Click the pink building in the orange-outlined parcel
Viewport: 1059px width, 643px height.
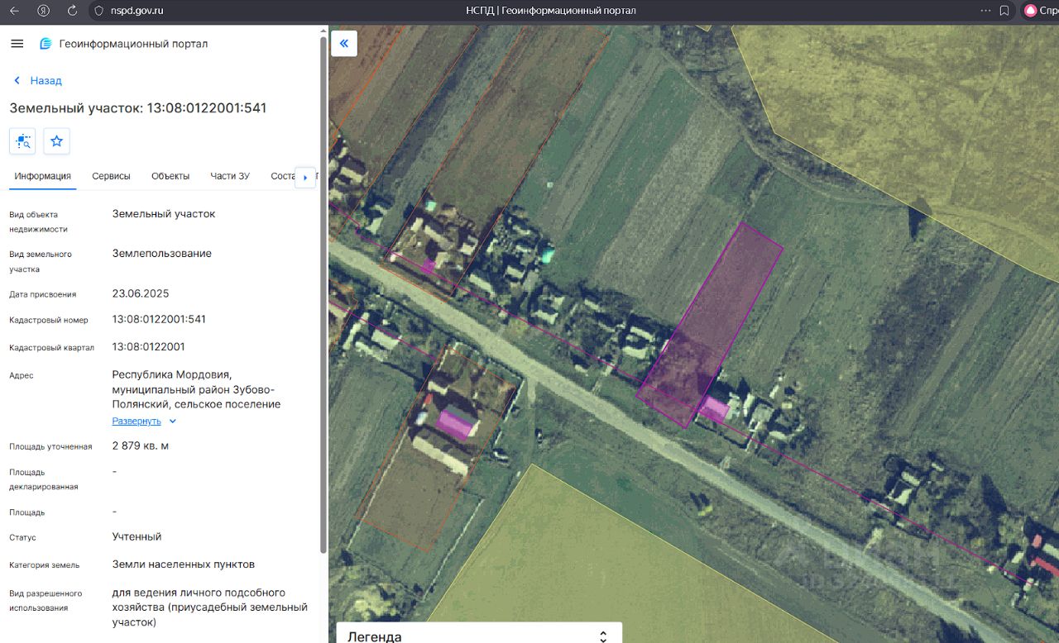point(457,423)
